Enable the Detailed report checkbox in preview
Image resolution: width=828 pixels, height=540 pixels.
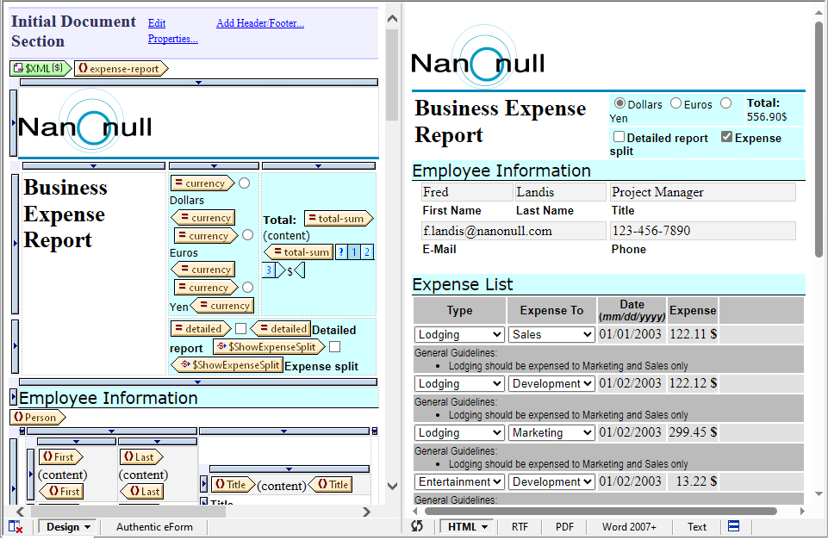pyautogui.click(x=619, y=137)
